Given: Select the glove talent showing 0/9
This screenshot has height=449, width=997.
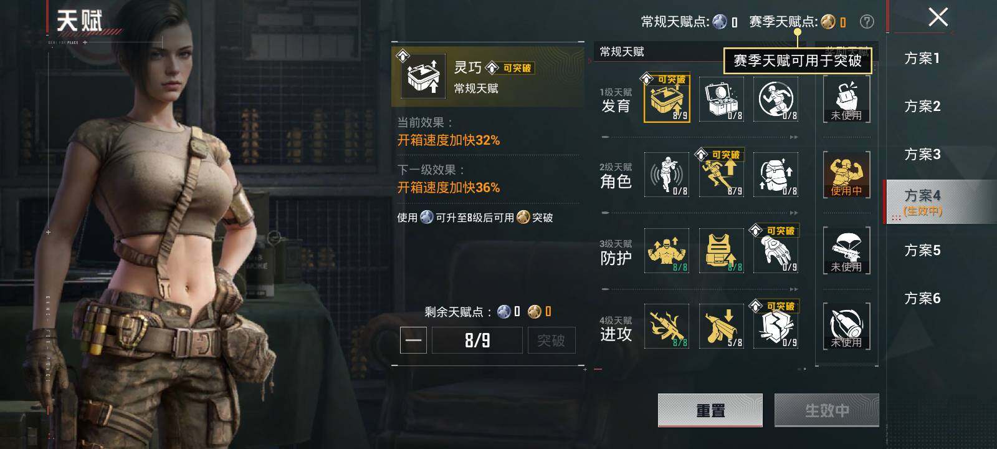Looking at the screenshot, I should [x=776, y=251].
